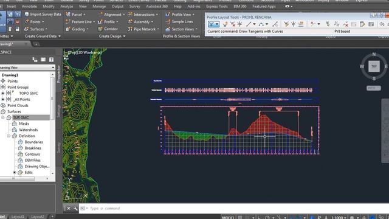The image size is (389, 219).
Task: Select Contours under Definition
Action: point(32,154)
